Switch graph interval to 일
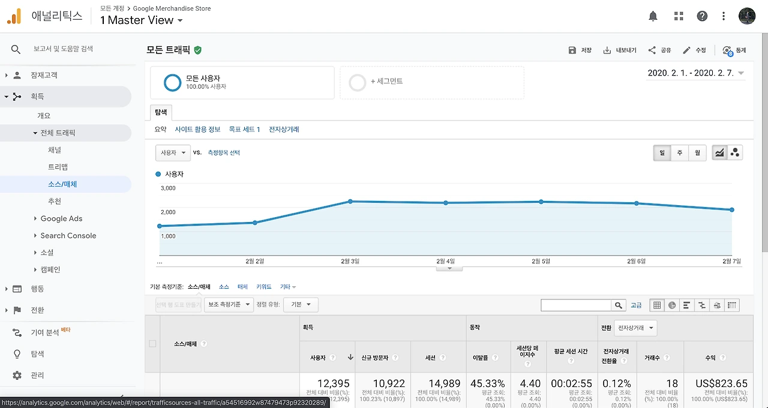 point(662,153)
